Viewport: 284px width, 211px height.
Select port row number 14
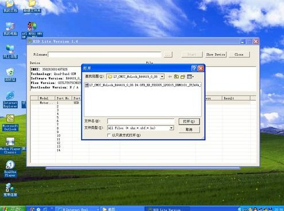[x=59, y=150]
